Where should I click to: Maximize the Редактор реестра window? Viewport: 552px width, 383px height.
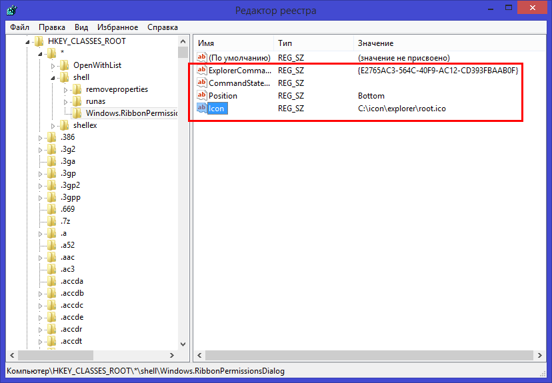[509, 7]
